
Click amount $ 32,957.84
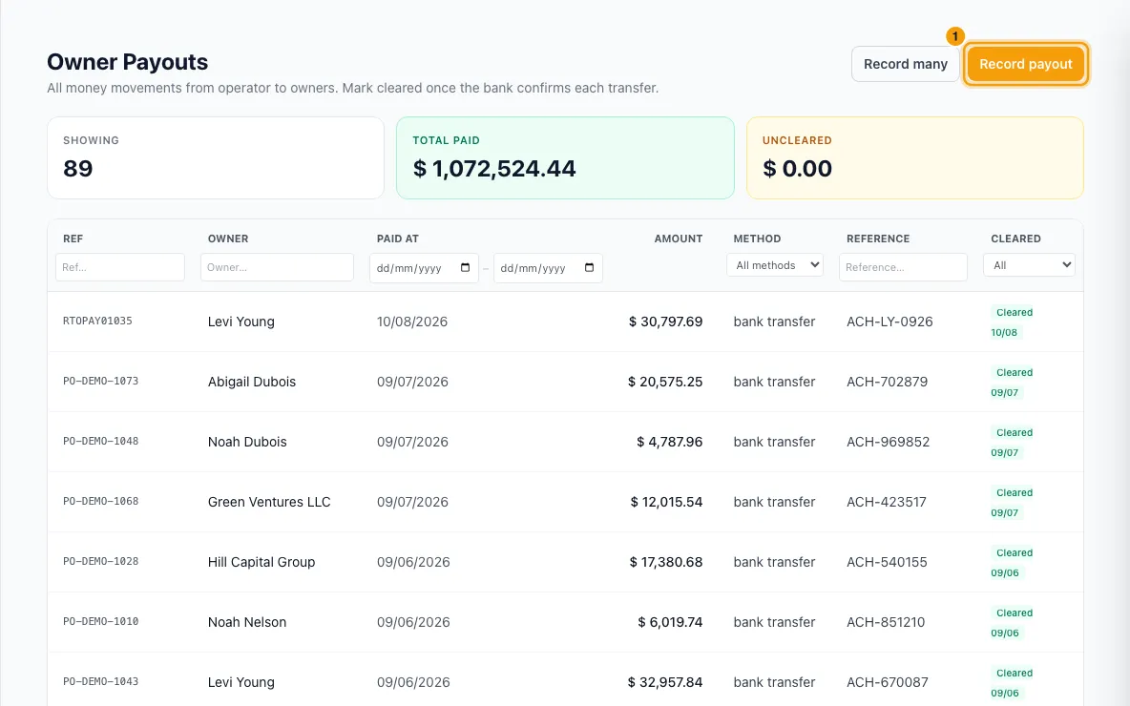[x=664, y=682]
